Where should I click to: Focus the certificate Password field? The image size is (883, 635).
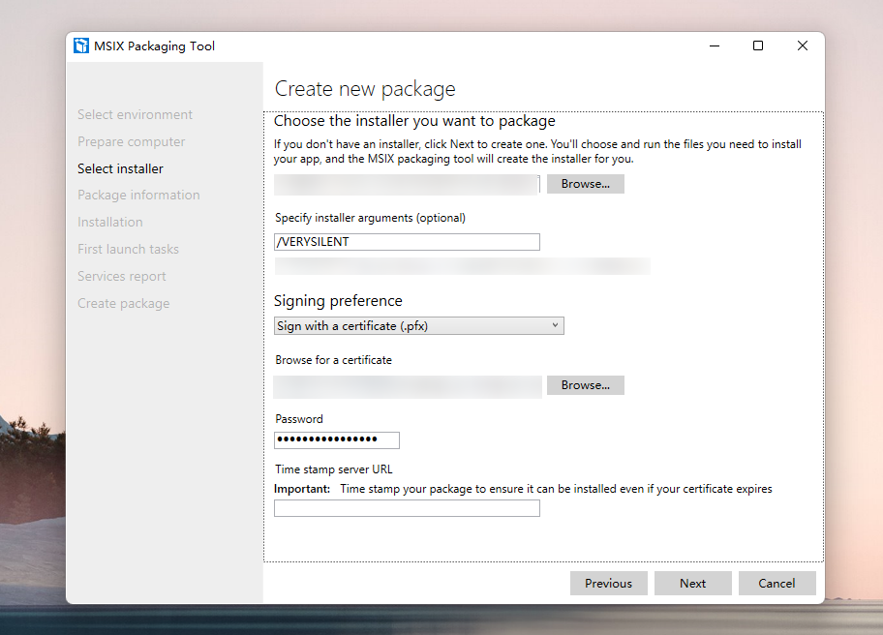coord(337,440)
